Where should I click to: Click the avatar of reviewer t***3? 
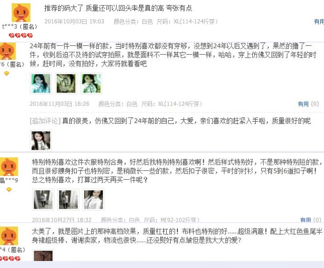pos(21,13)
